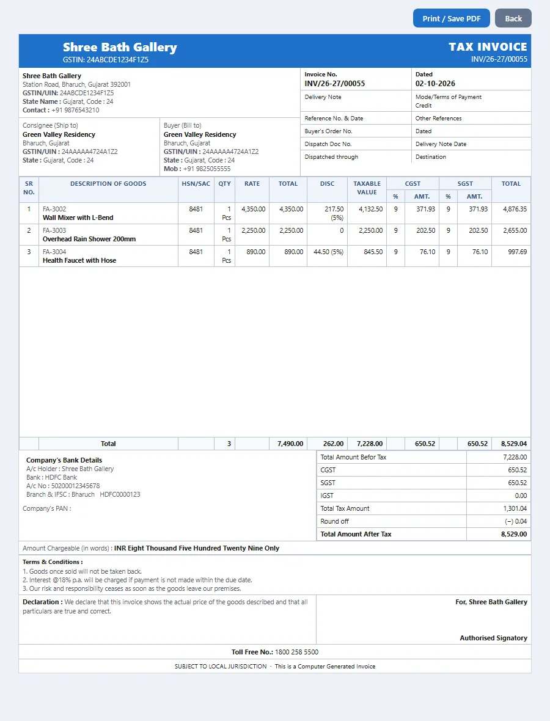Click the HSN/SAC column header
550x721 pixels.
(x=196, y=183)
